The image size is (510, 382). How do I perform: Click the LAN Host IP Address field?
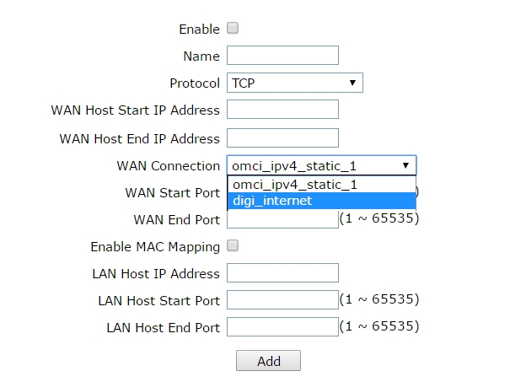(x=282, y=273)
